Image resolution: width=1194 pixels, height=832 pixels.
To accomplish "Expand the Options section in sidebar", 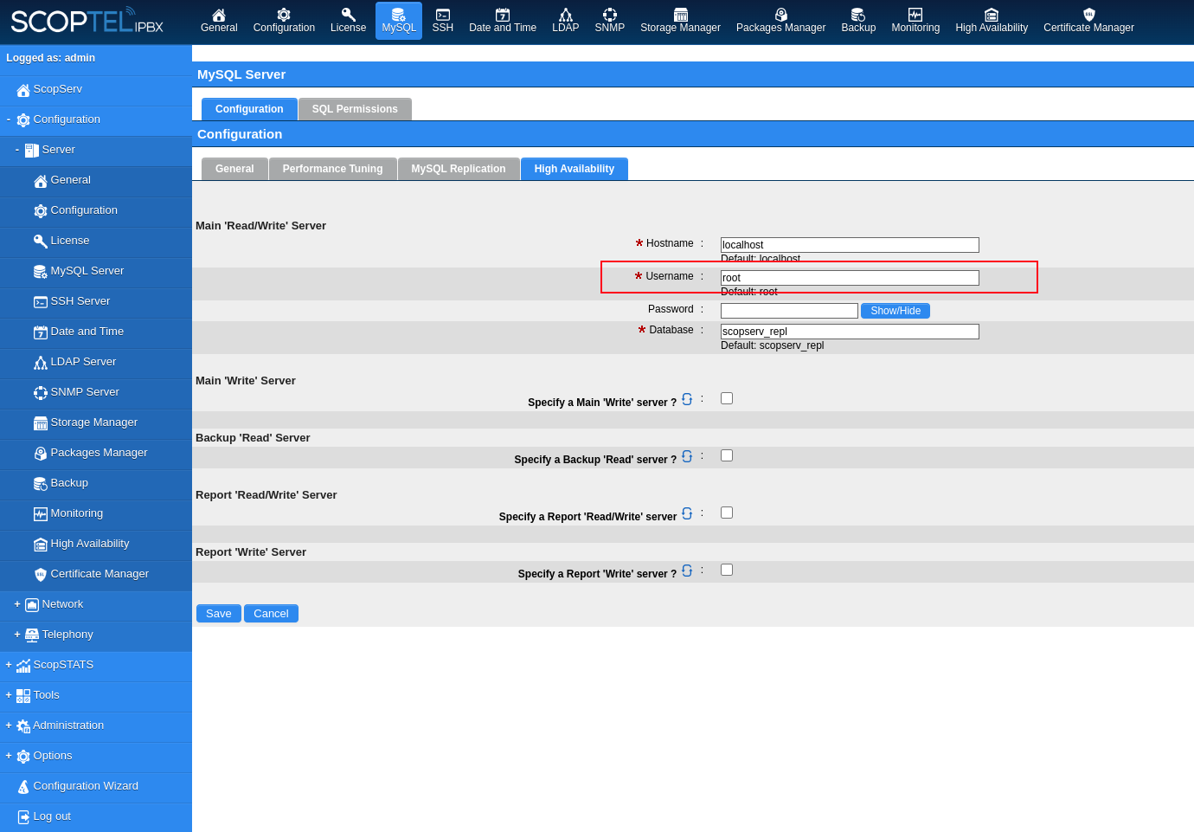I will 9,756.
